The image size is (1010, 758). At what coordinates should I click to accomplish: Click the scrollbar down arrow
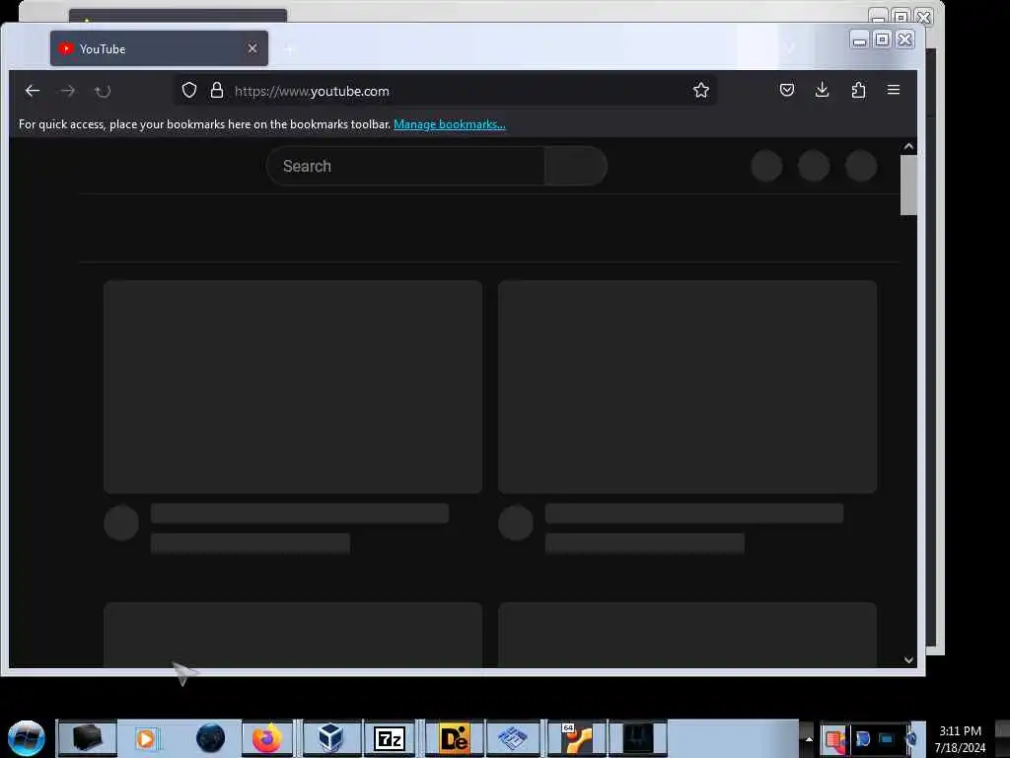[x=908, y=660]
